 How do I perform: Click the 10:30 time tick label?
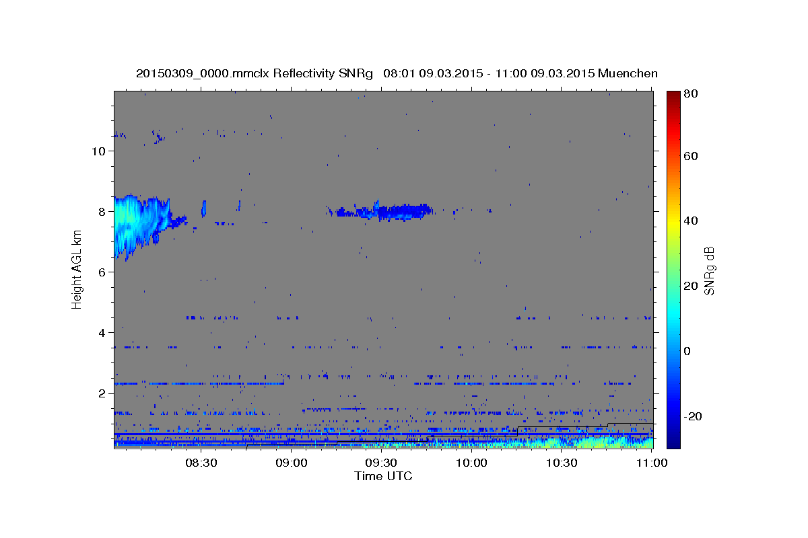click(562, 463)
